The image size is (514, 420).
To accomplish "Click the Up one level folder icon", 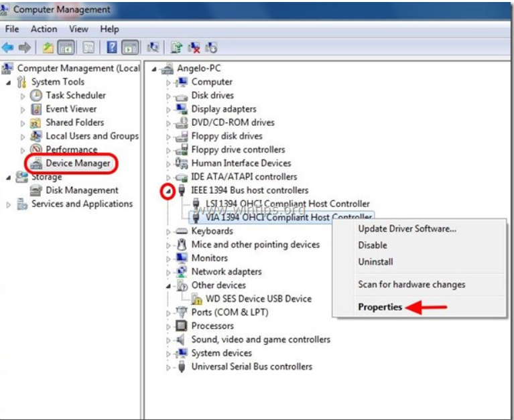I will tap(48, 48).
